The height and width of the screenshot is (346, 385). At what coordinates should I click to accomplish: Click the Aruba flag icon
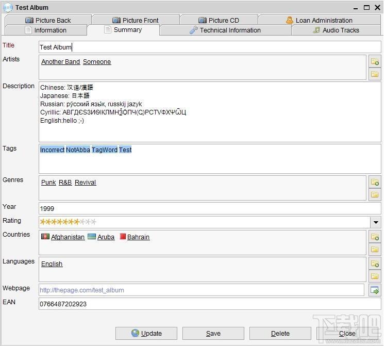pos(92,236)
